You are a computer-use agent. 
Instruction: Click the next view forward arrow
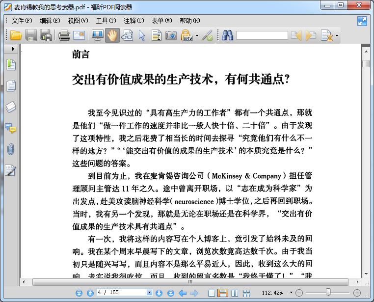click(194, 293)
